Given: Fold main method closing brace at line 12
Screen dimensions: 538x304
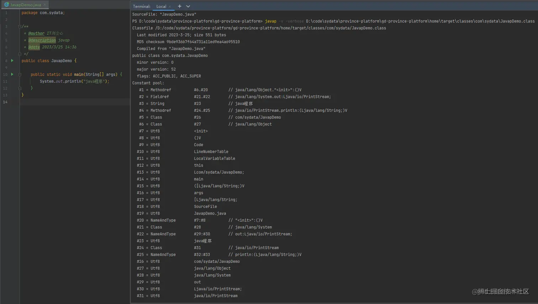Looking at the screenshot, I should (20, 88).
